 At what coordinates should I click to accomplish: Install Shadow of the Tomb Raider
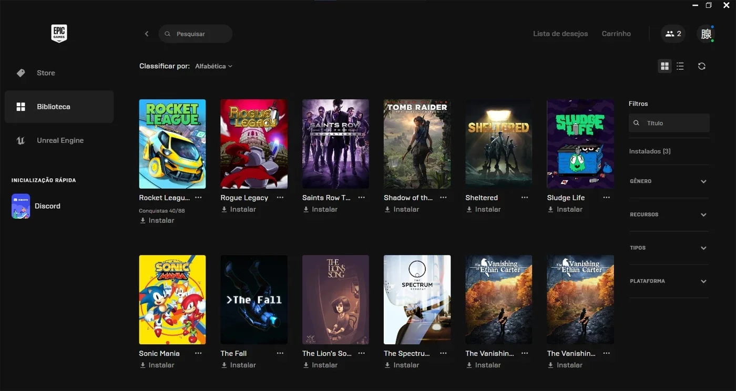click(401, 209)
